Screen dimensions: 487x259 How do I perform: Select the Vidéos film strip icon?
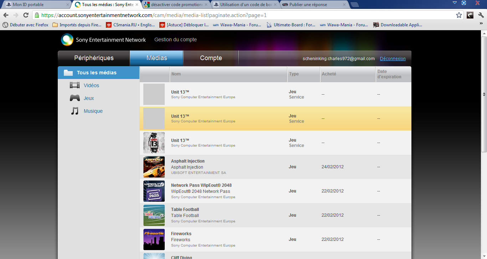[75, 85]
